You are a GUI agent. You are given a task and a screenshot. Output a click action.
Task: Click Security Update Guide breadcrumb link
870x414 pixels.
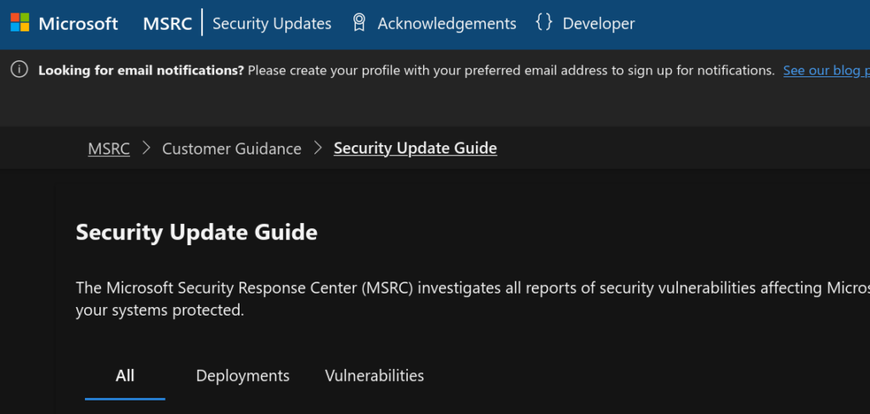click(x=415, y=148)
